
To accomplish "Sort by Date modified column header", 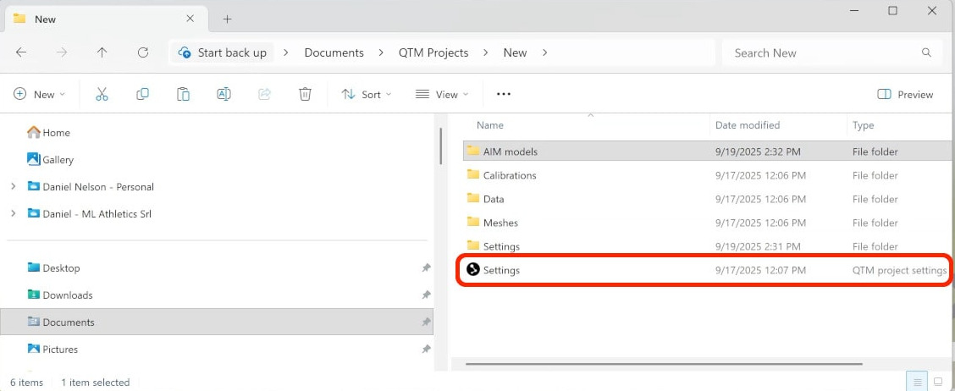I will tap(748, 125).
